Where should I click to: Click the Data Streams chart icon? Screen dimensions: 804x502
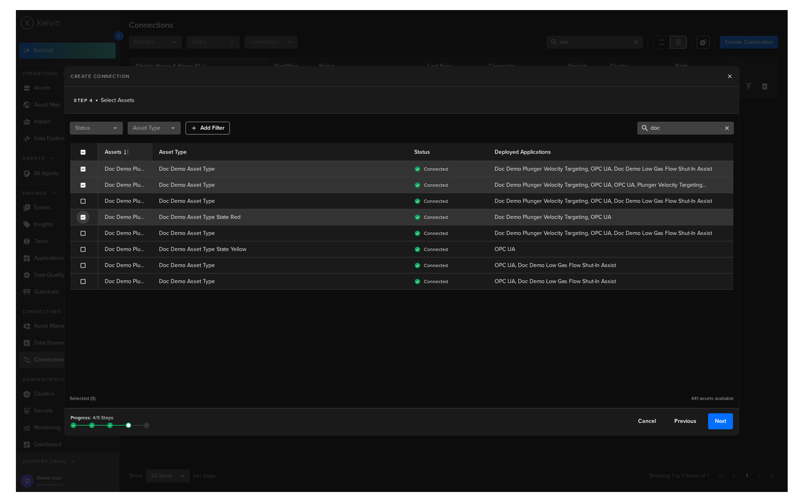[27, 343]
